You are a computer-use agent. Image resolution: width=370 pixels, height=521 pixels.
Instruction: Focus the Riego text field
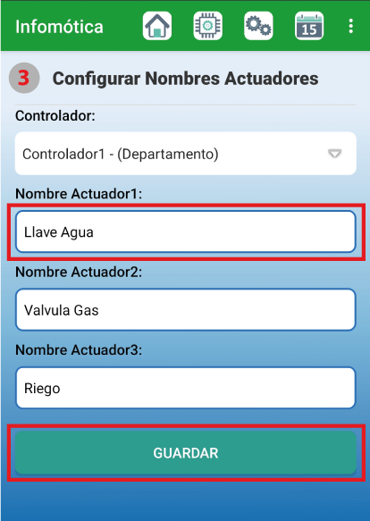click(186, 388)
